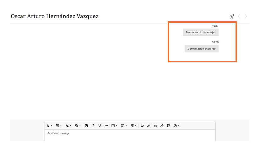Open the font size dropdown
Image resolution: width=255 pixels, height=148 pixels.
[68, 126]
